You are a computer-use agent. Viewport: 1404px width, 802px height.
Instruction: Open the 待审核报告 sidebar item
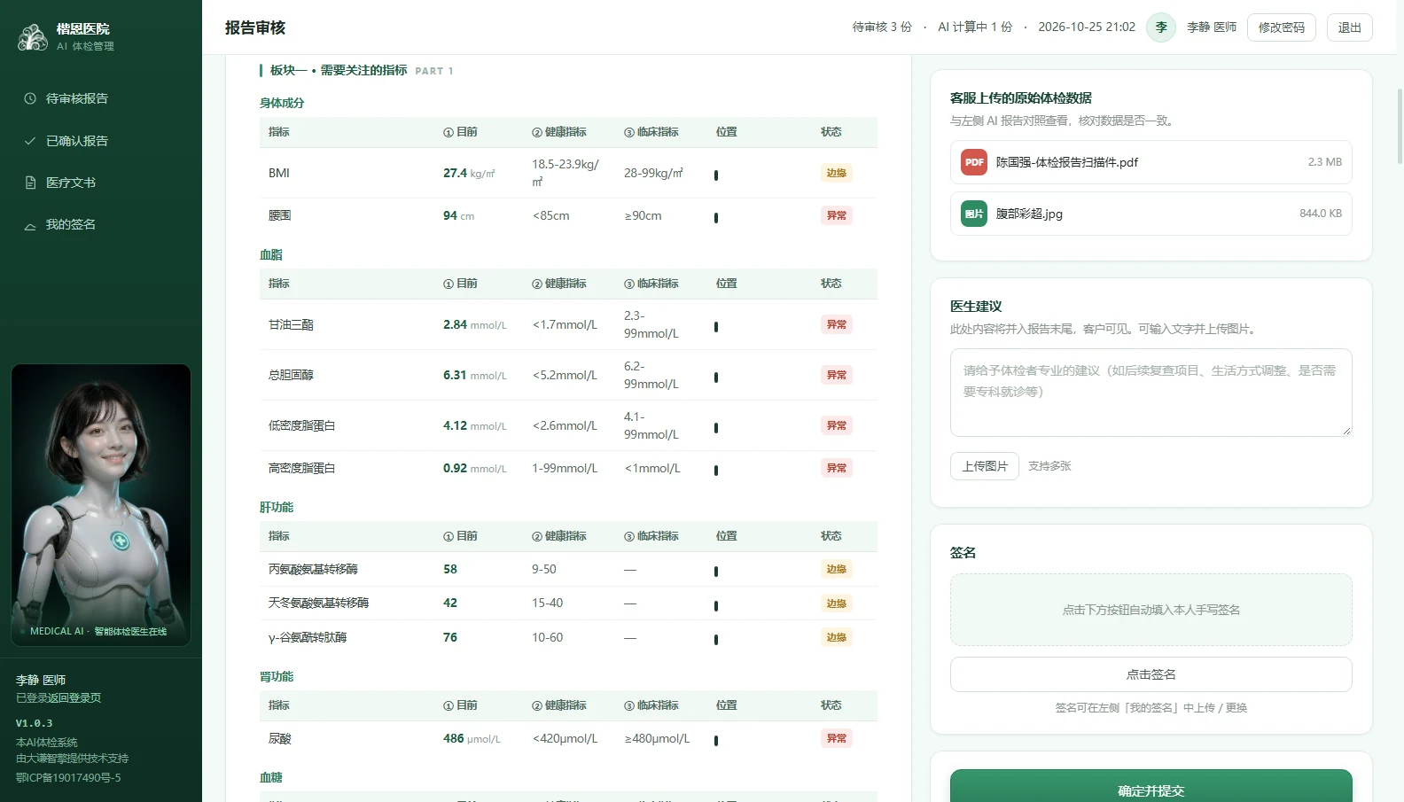(x=100, y=98)
